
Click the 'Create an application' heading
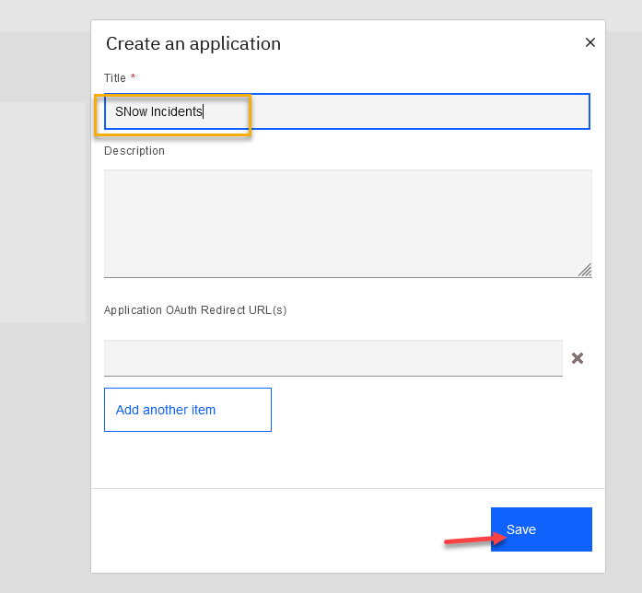[193, 43]
